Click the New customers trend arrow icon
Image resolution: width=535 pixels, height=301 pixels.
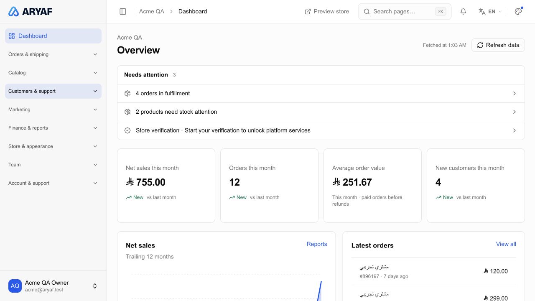click(438, 197)
